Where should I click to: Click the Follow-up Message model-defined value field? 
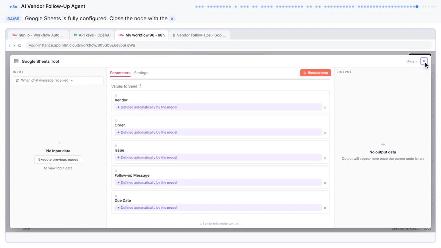pos(218,183)
